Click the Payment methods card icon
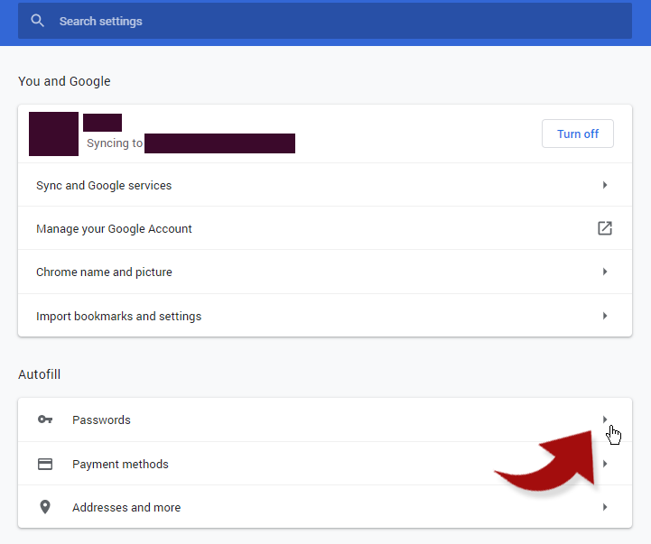Image resolution: width=651 pixels, height=544 pixels. 45,464
